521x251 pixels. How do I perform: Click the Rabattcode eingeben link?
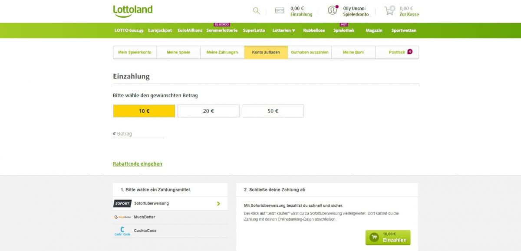[137, 164]
